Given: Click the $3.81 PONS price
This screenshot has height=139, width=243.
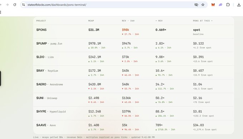Looking at the screenshot, I should click(197, 112).
